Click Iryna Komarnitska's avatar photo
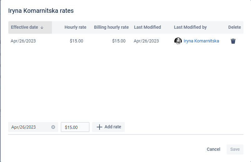251x162 pixels. pyautogui.click(x=178, y=41)
